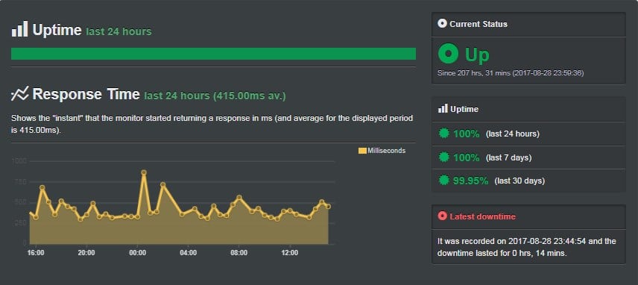638x285 pixels.
Task: Click the red Latest downtime icon
Action: 442,216
